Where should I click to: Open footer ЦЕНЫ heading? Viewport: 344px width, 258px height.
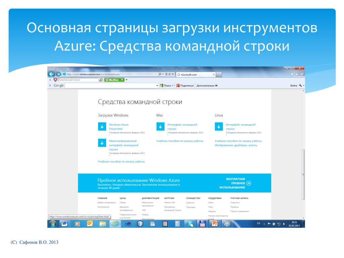pyautogui.click(x=123, y=198)
